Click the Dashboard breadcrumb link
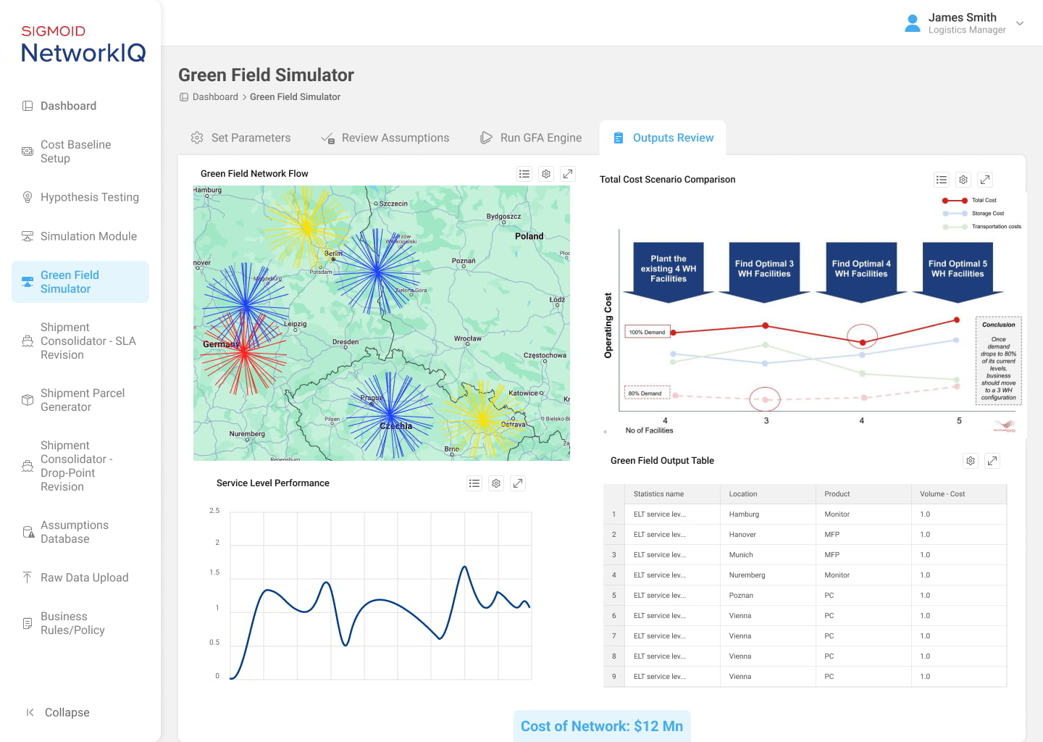 tap(215, 97)
